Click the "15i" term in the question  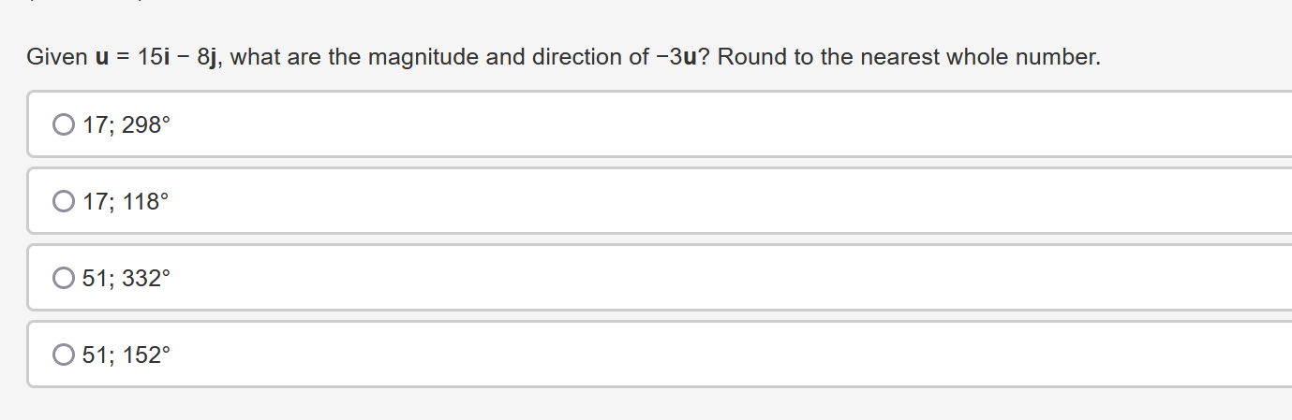(153, 58)
